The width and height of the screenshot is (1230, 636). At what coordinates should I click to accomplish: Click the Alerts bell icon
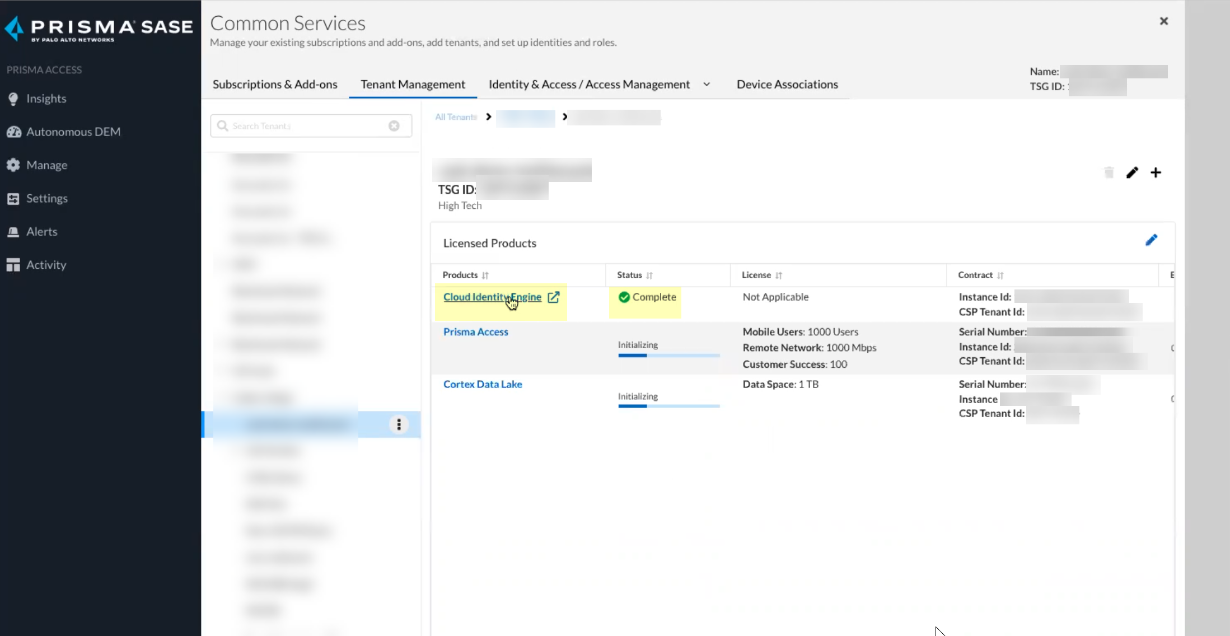[x=13, y=232]
